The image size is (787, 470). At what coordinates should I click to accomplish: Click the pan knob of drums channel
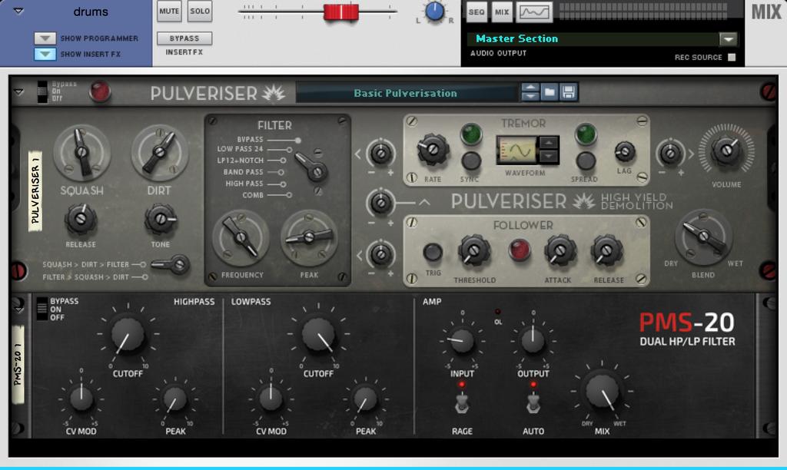435,11
